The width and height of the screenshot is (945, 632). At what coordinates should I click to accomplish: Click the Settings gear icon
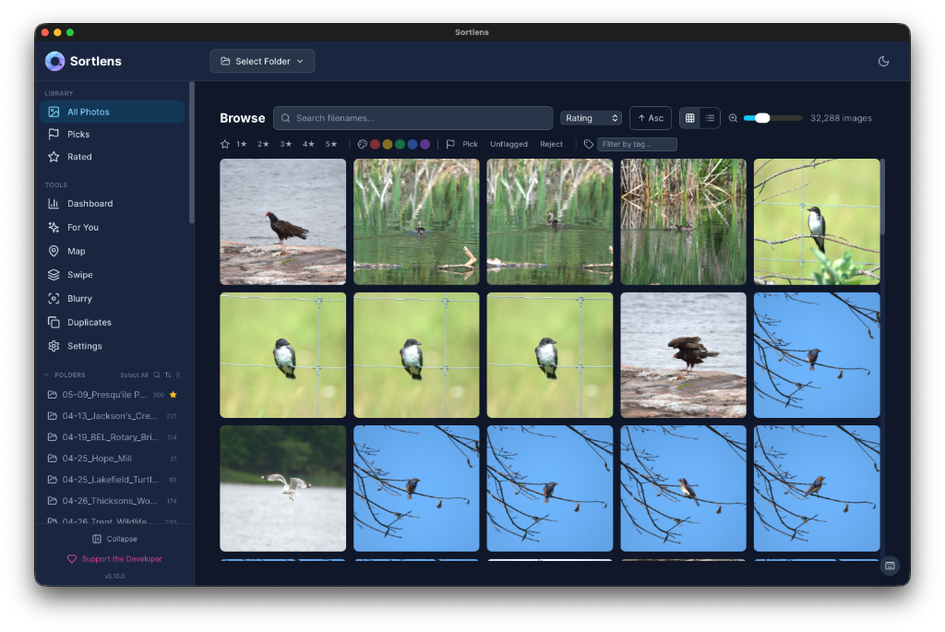point(54,346)
